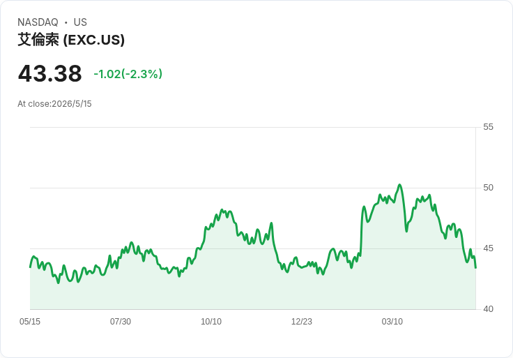Click the last data point on the chart line
513x358 pixels.
(x=475, y=268)
